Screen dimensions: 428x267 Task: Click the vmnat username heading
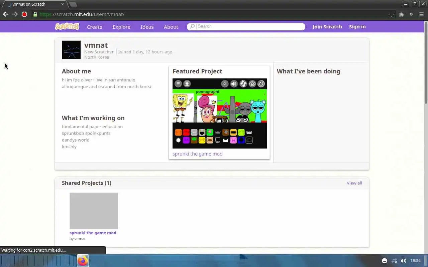96,45
